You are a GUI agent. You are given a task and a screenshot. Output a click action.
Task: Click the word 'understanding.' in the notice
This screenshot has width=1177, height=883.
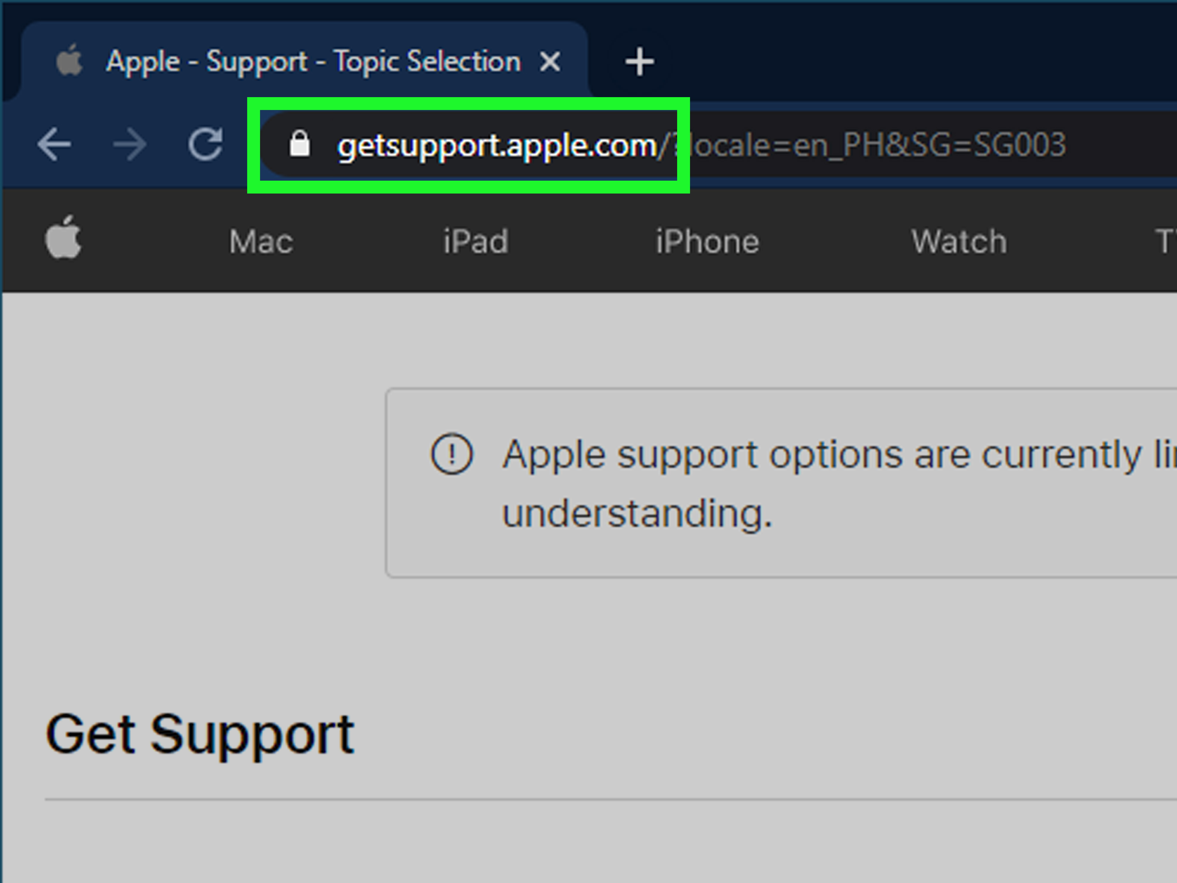[637, 514]
